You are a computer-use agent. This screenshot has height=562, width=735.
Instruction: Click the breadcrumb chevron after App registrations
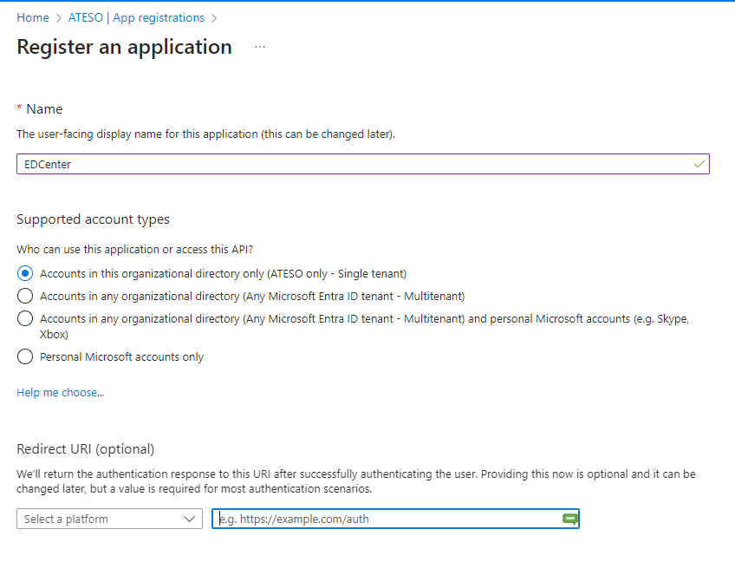coord(214,18)
